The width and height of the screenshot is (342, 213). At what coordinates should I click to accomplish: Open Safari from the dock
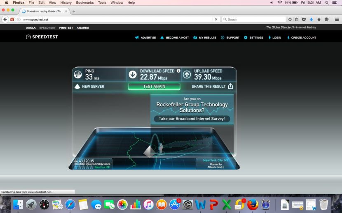pyautogui.click(x=70, y=204)
